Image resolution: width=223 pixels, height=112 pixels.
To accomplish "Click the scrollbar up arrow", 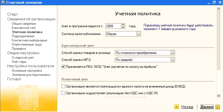I will coord(219,9).
